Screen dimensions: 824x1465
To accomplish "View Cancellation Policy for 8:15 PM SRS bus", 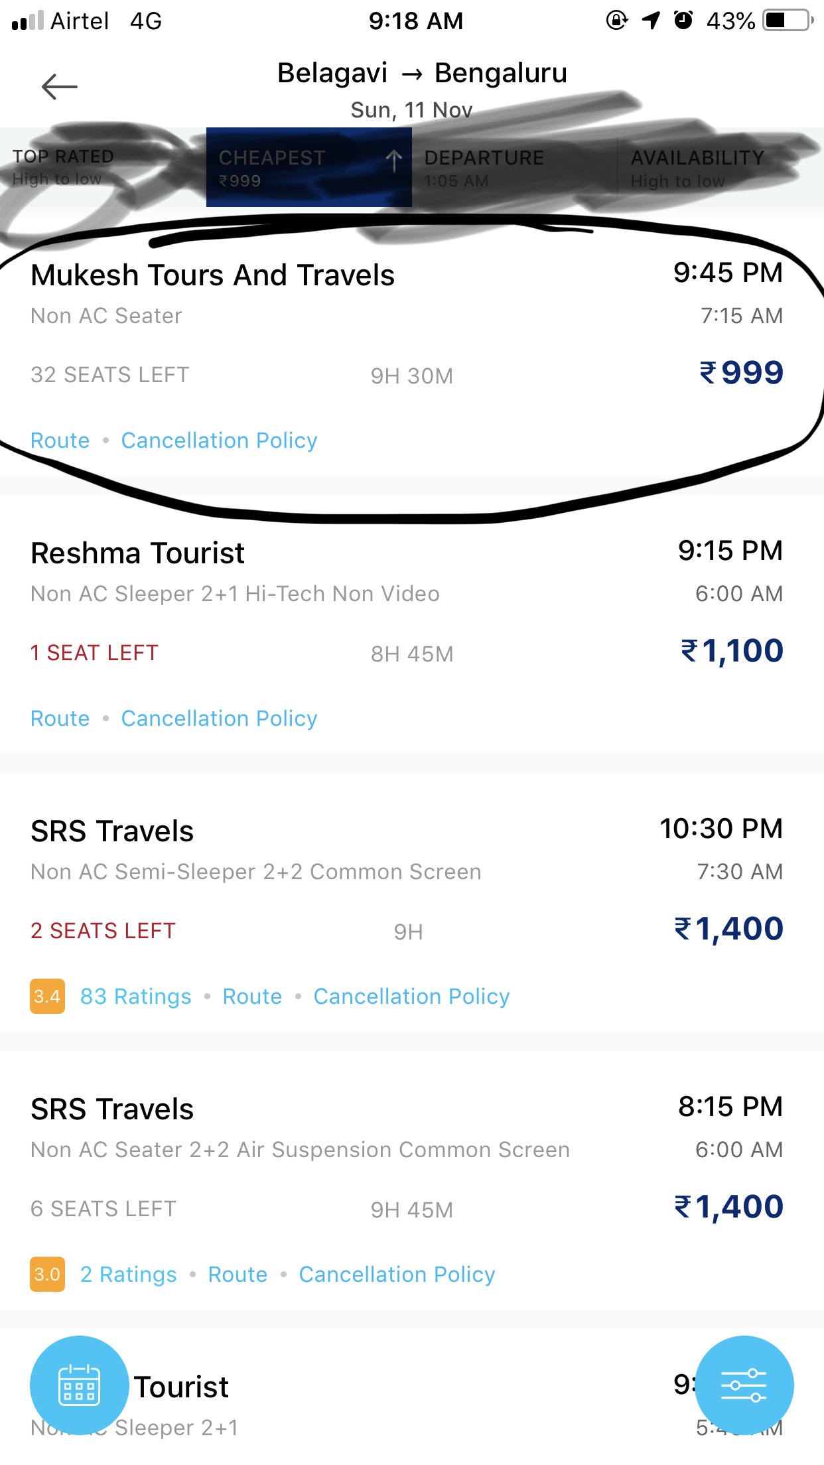I will [x=397, y=1275].
